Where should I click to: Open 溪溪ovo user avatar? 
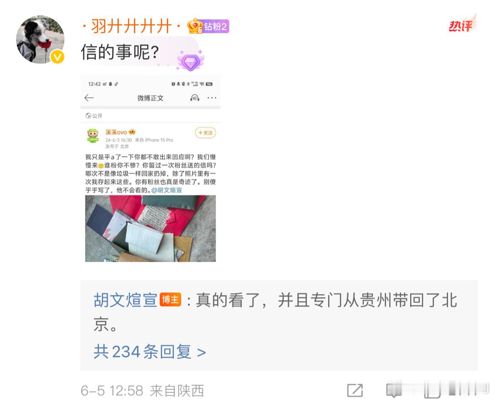(x=92, y=136)
